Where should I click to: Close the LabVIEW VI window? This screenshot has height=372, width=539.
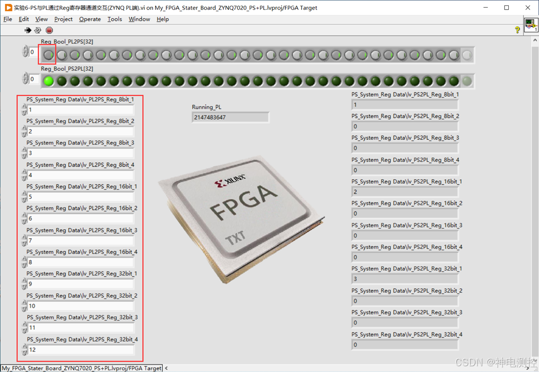pyautogui.click(x=527, y=8)
